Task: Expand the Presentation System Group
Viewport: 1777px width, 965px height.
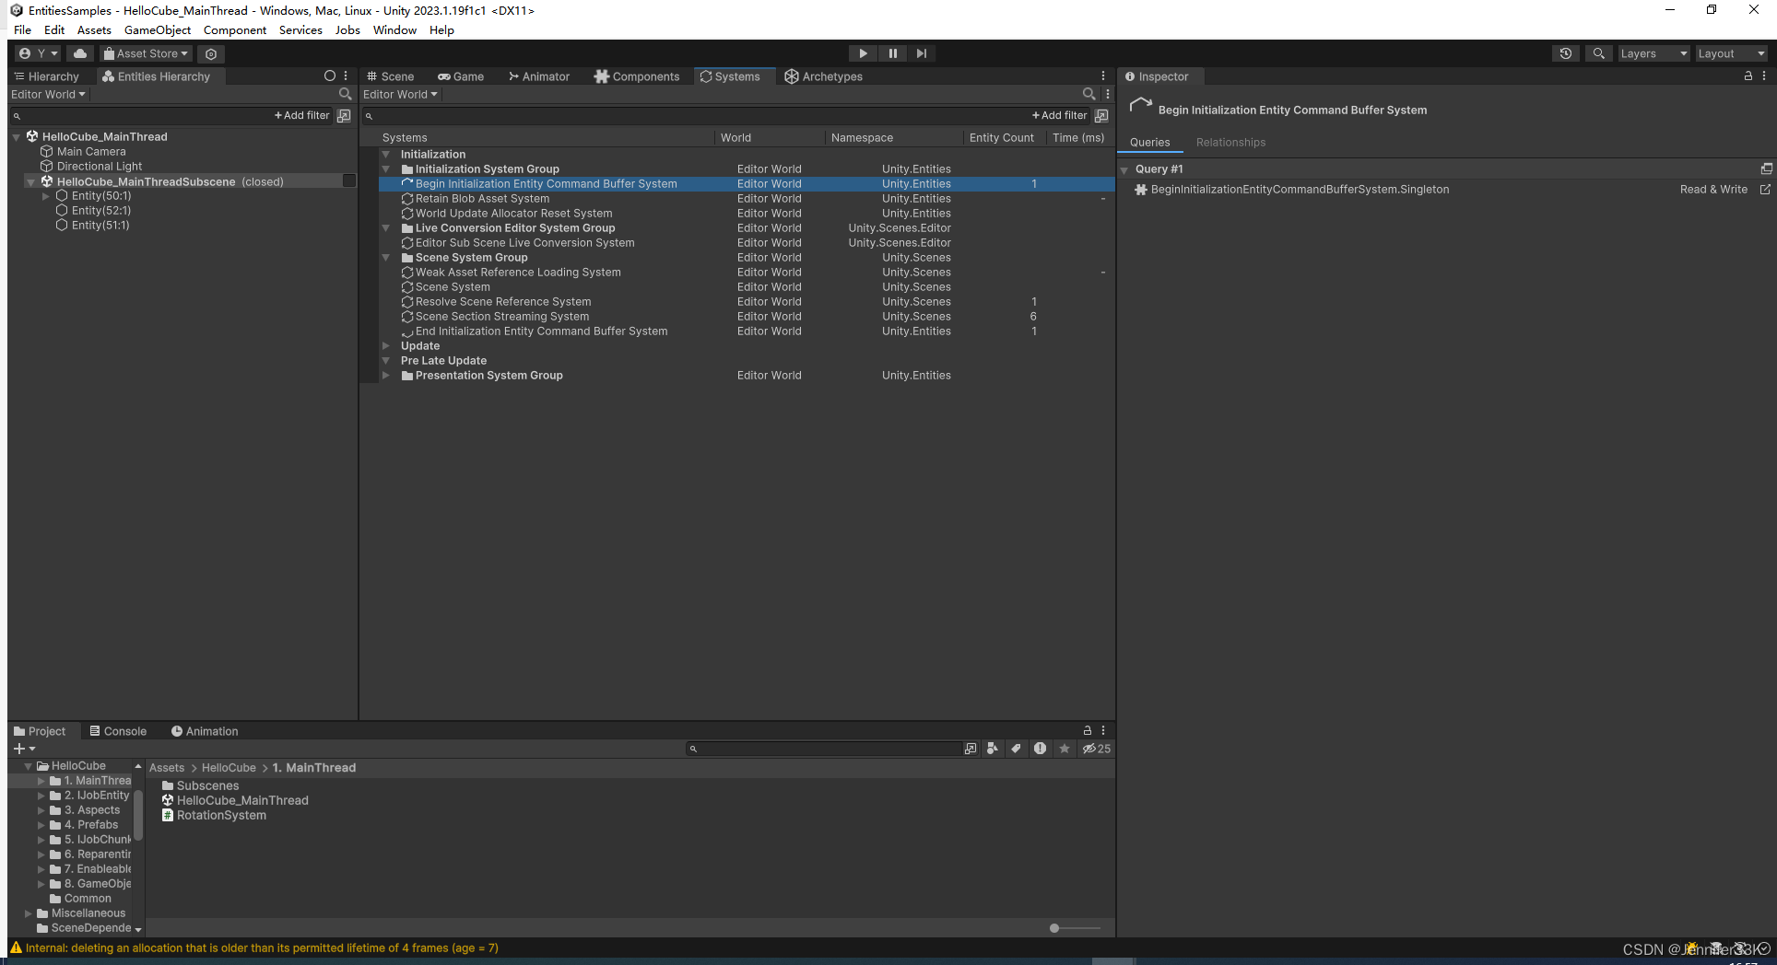Action: click(x=386, y=375)
